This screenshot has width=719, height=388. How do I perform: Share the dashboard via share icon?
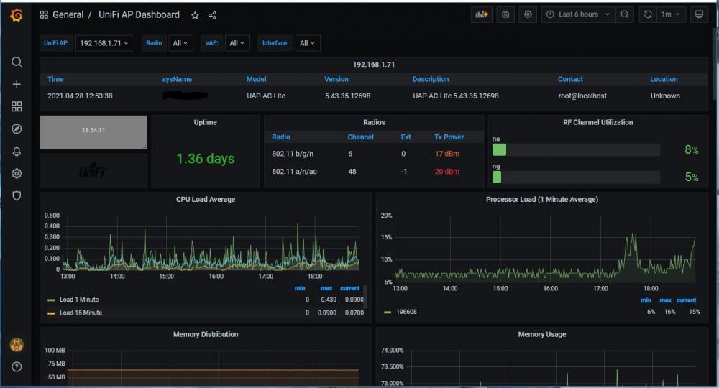[x=212, y=15]
